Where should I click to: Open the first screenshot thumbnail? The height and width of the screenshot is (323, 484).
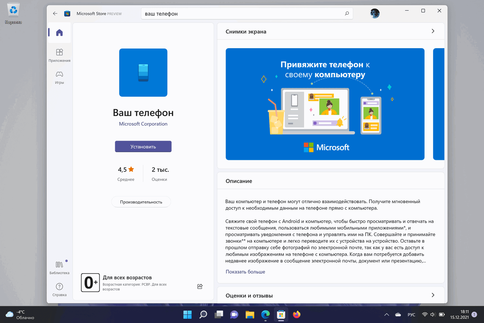pos(325,104)
